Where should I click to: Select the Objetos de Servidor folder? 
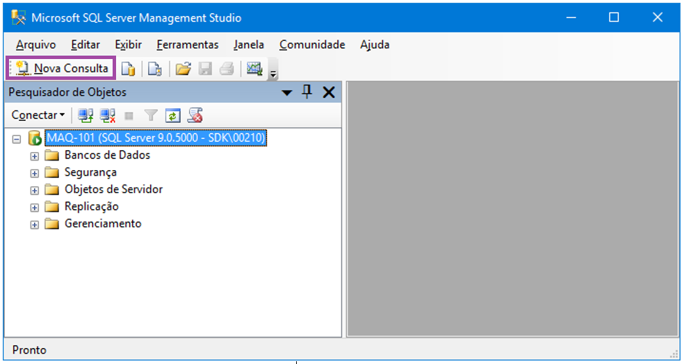(113, 189)
